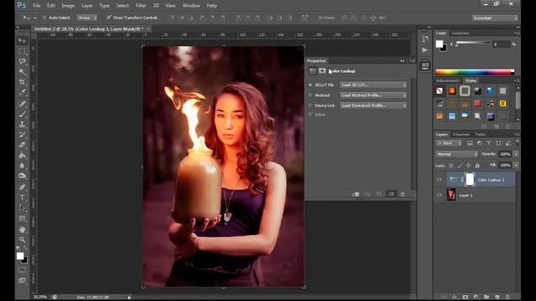Open the Filter menu
Image resolution: width=536 pixels, height=301 pixels.
[141, 6]
